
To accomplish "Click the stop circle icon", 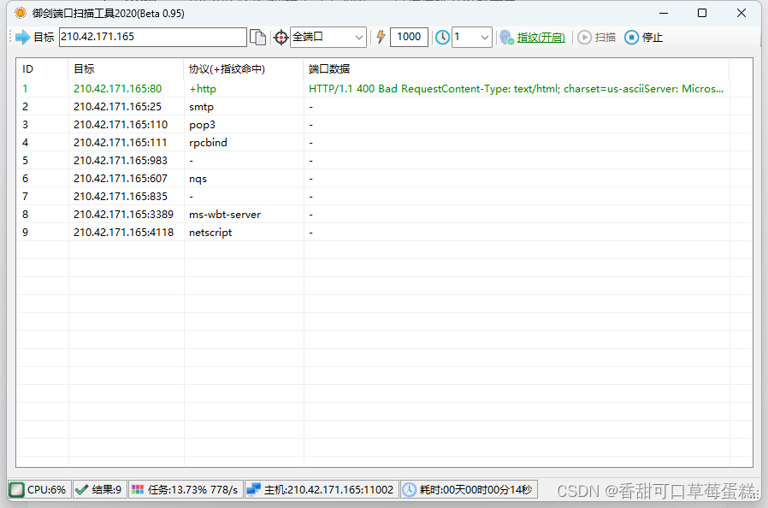I will pyautogui.click(x=631, y=38).
